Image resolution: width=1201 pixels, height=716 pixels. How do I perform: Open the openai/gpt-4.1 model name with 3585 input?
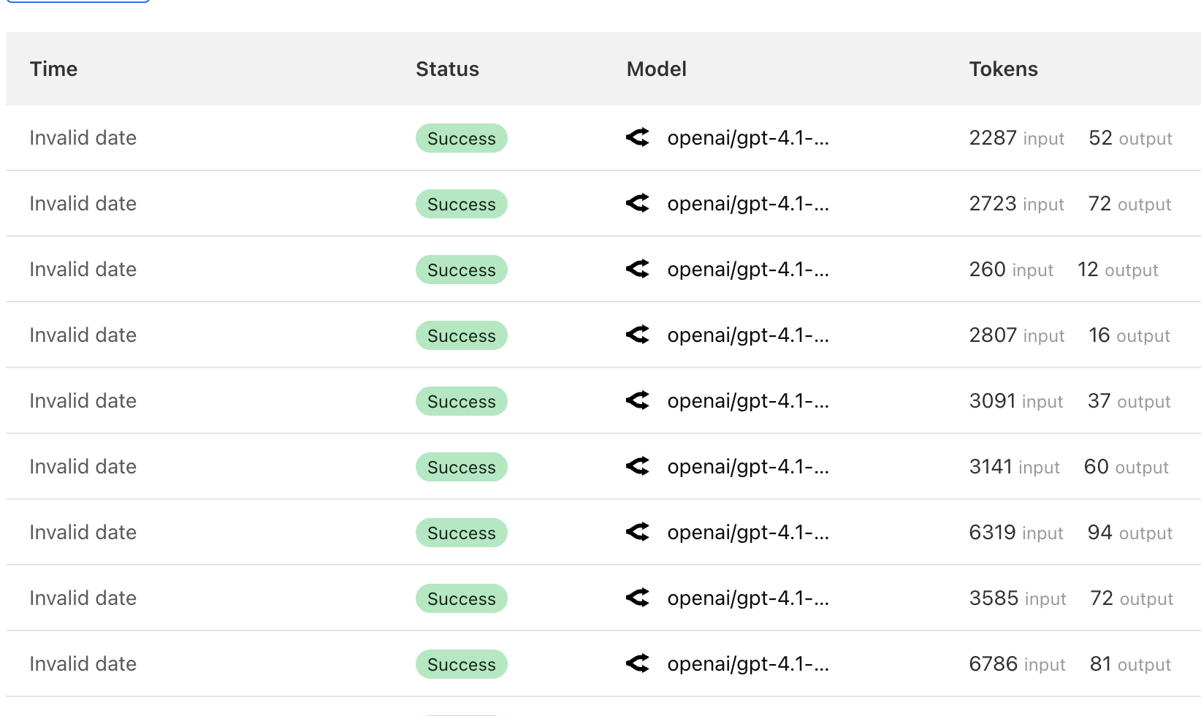click(747, 598)
